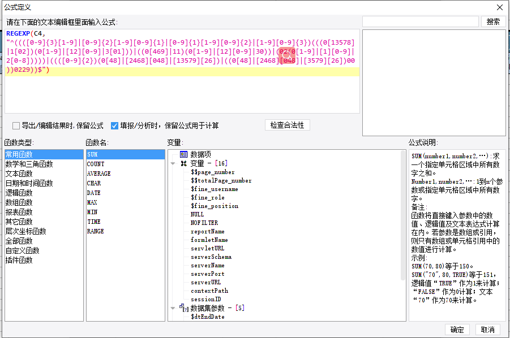
Task: Select SUM in function name list
Action: click(126, 154)
